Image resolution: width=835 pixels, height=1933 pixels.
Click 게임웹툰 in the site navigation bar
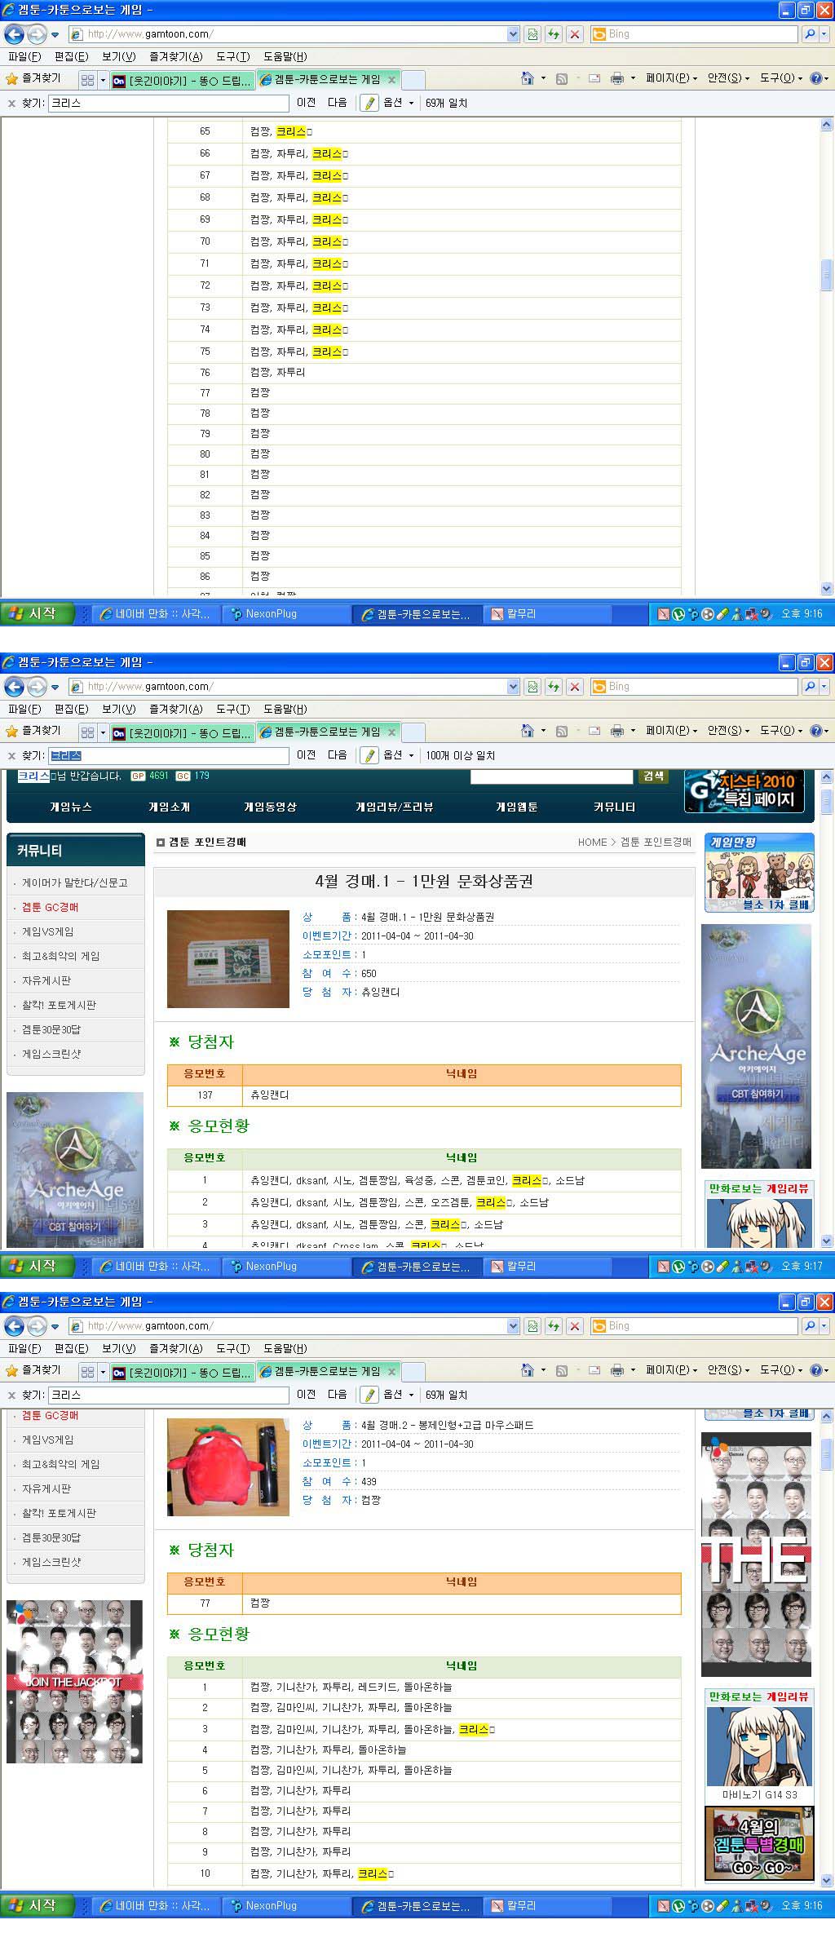pyautogui.click(x=516, y=807)
